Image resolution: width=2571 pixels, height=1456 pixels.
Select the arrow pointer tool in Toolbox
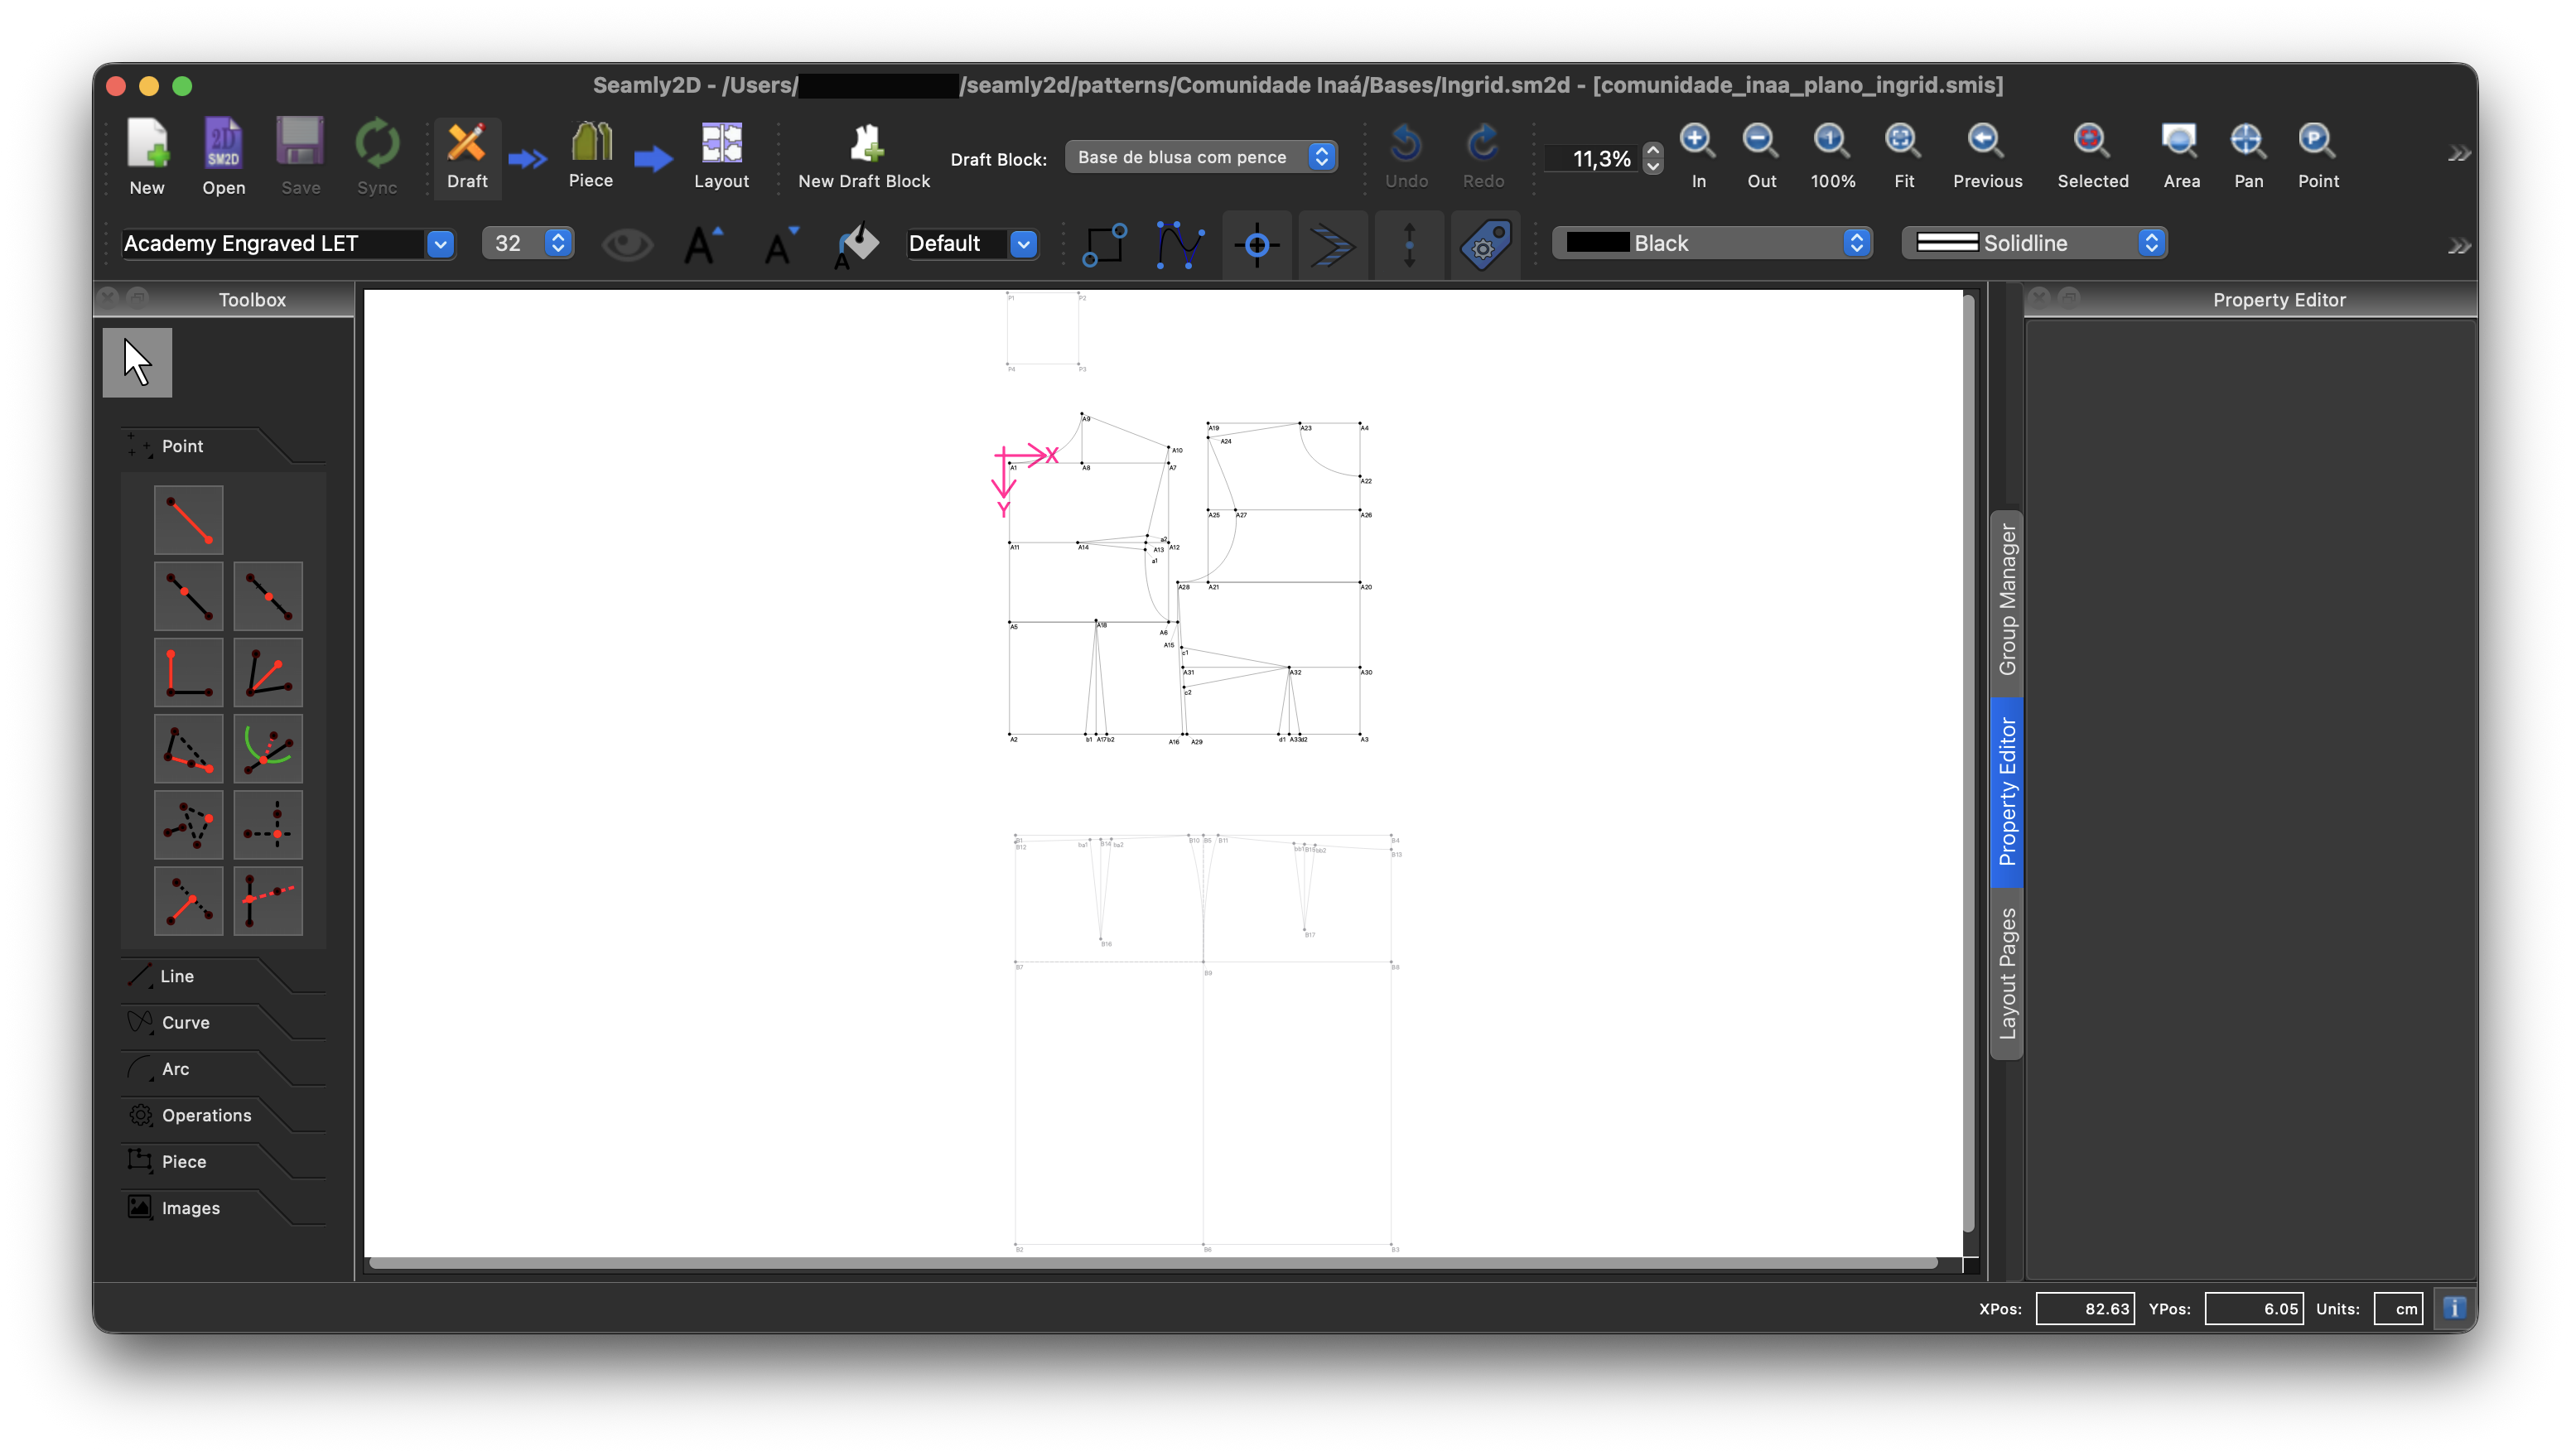click(137, 363)
